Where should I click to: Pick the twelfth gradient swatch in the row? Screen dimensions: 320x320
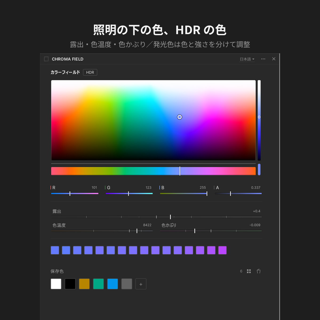click(x=178, y=250)
